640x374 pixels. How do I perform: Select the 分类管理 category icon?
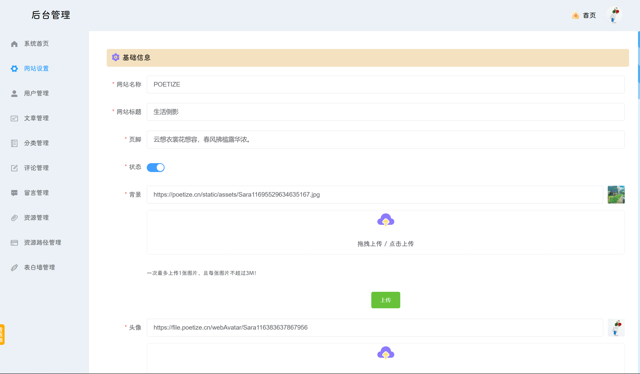(x=14, y=143)
